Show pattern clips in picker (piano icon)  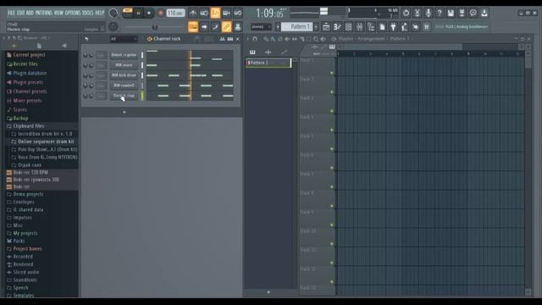(x=252, y=53)
